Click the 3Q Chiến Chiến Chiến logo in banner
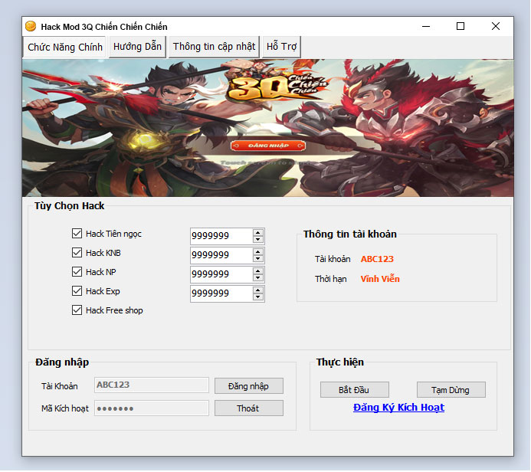 pyautogui.click(x=276, y=84)
